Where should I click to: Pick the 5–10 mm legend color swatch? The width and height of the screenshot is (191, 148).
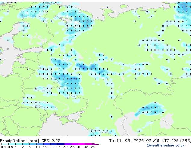tap(33, 144)
